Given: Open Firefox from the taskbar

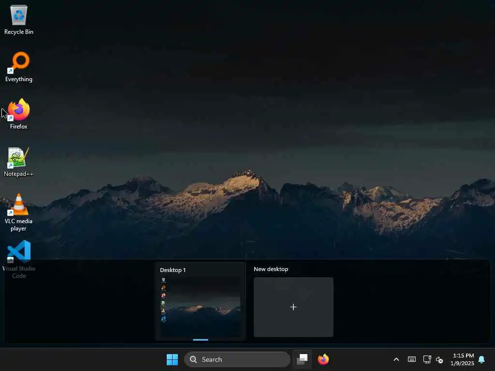Looking at the screenshot, I should [x=323, y=359].
